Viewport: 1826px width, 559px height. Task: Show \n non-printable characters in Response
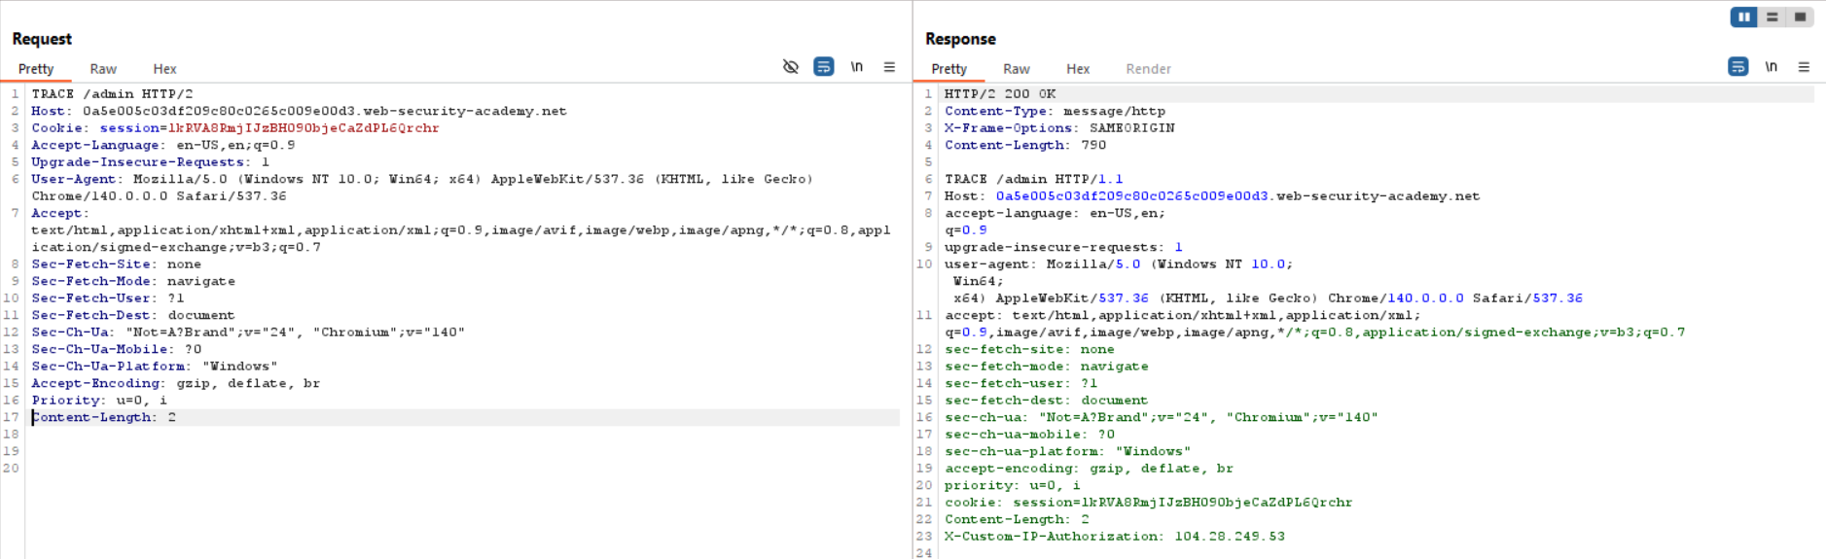coord(1771,67)
